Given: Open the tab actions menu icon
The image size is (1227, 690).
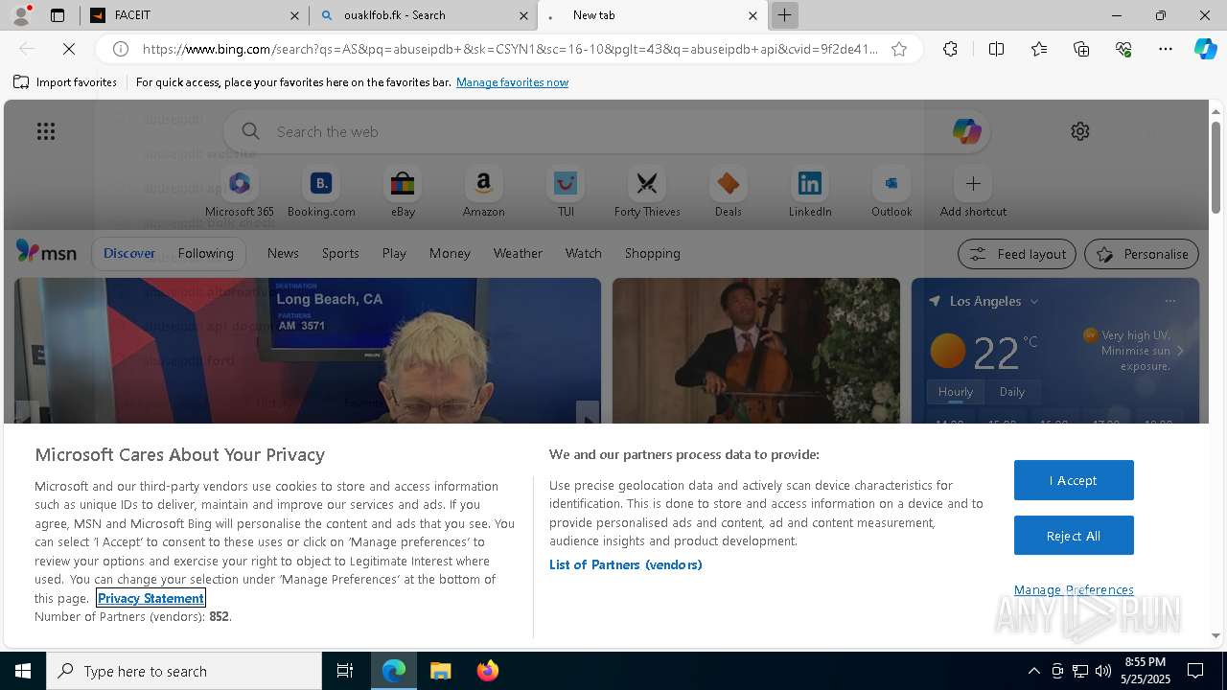Looking at the screenshot, I should (x=58, y=15).
